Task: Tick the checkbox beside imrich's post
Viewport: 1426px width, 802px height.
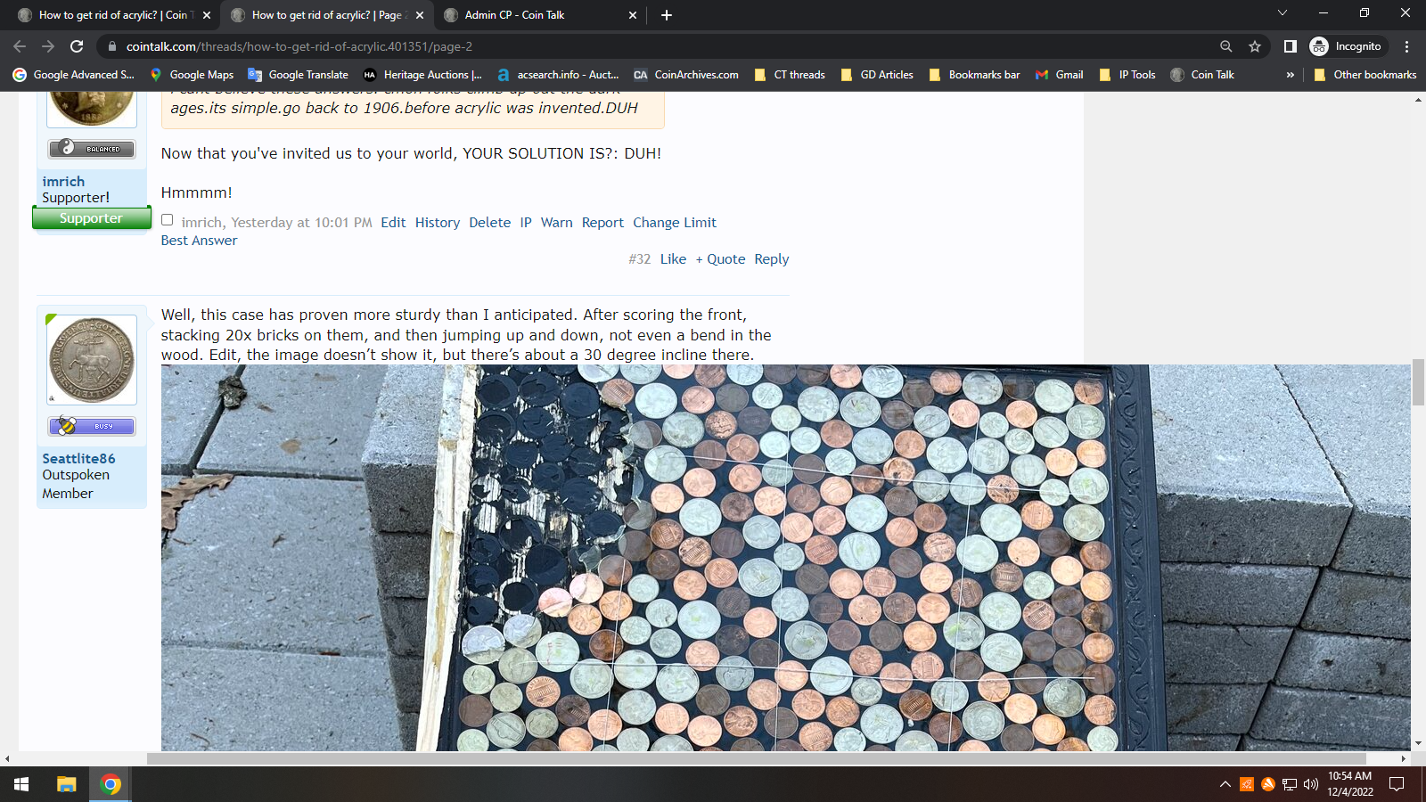Action: coord(168,220)
